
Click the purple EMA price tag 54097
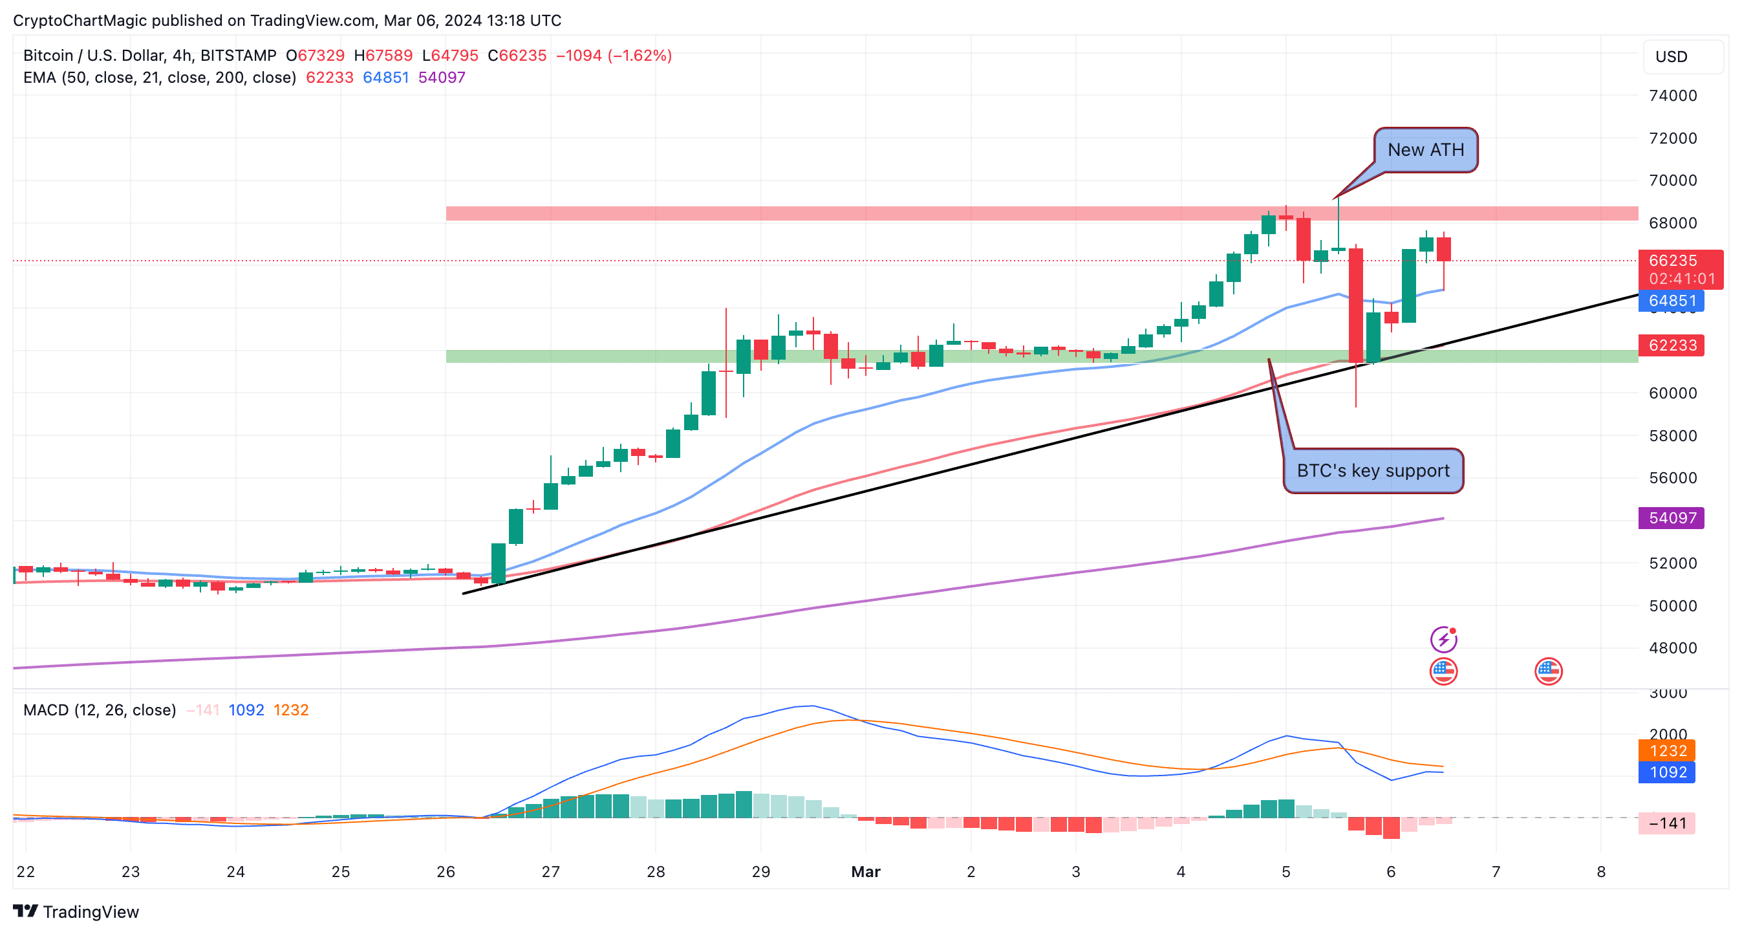[1672, 518]
